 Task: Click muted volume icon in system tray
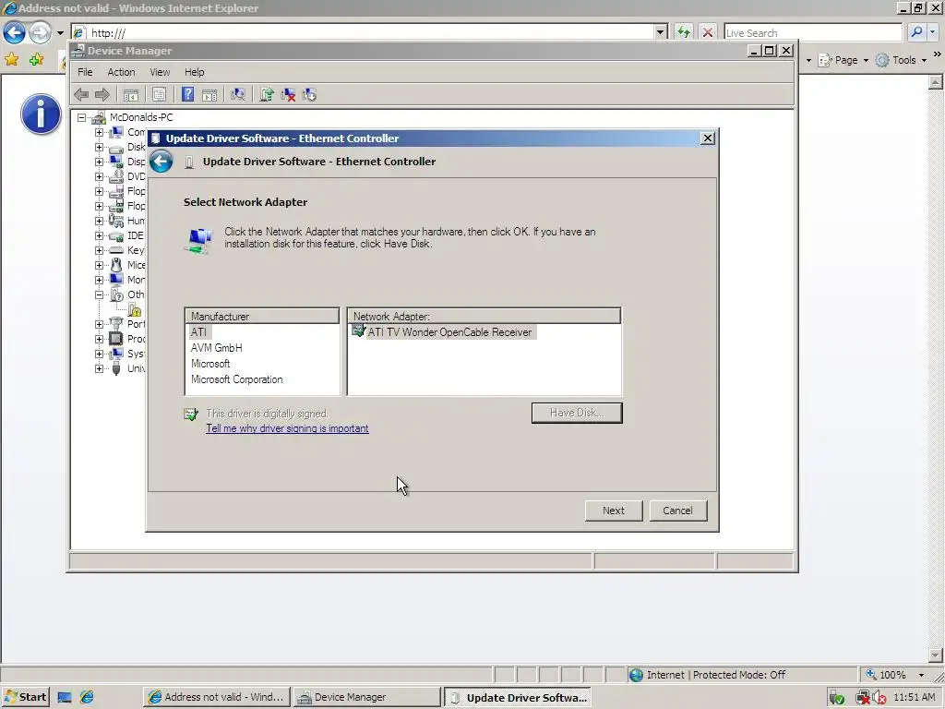coord(879,698)
